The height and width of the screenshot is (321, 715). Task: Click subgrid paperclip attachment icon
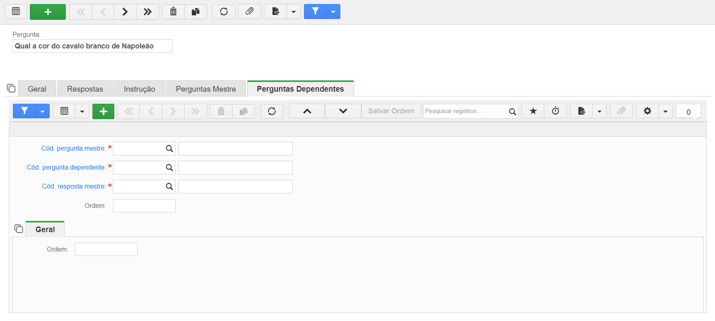(x=621, y=111)
